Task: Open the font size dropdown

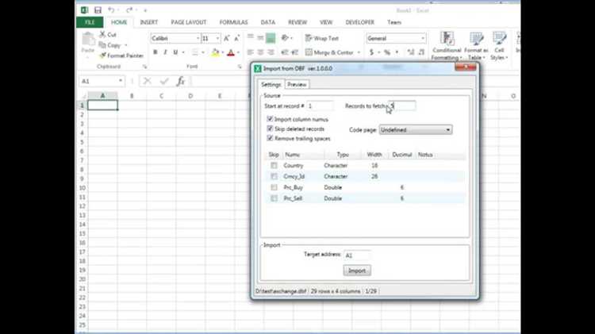Action: pyautogui.click(x=217, y=38)
